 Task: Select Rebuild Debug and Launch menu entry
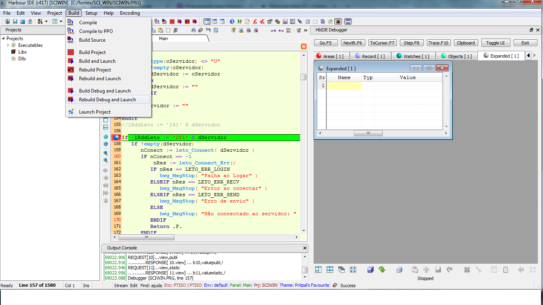click(x=107, y=100)
